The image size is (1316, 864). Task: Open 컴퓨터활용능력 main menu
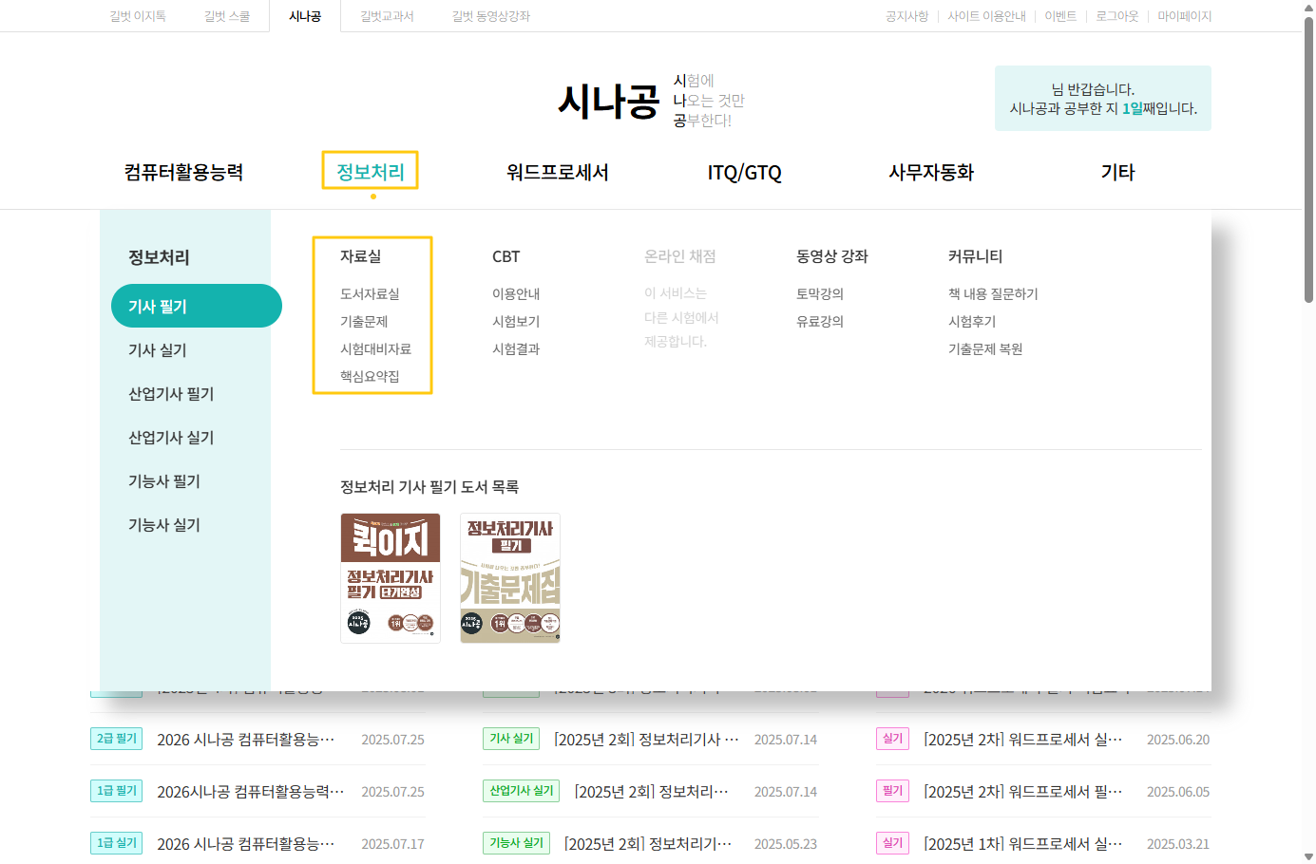pos(183,172)
